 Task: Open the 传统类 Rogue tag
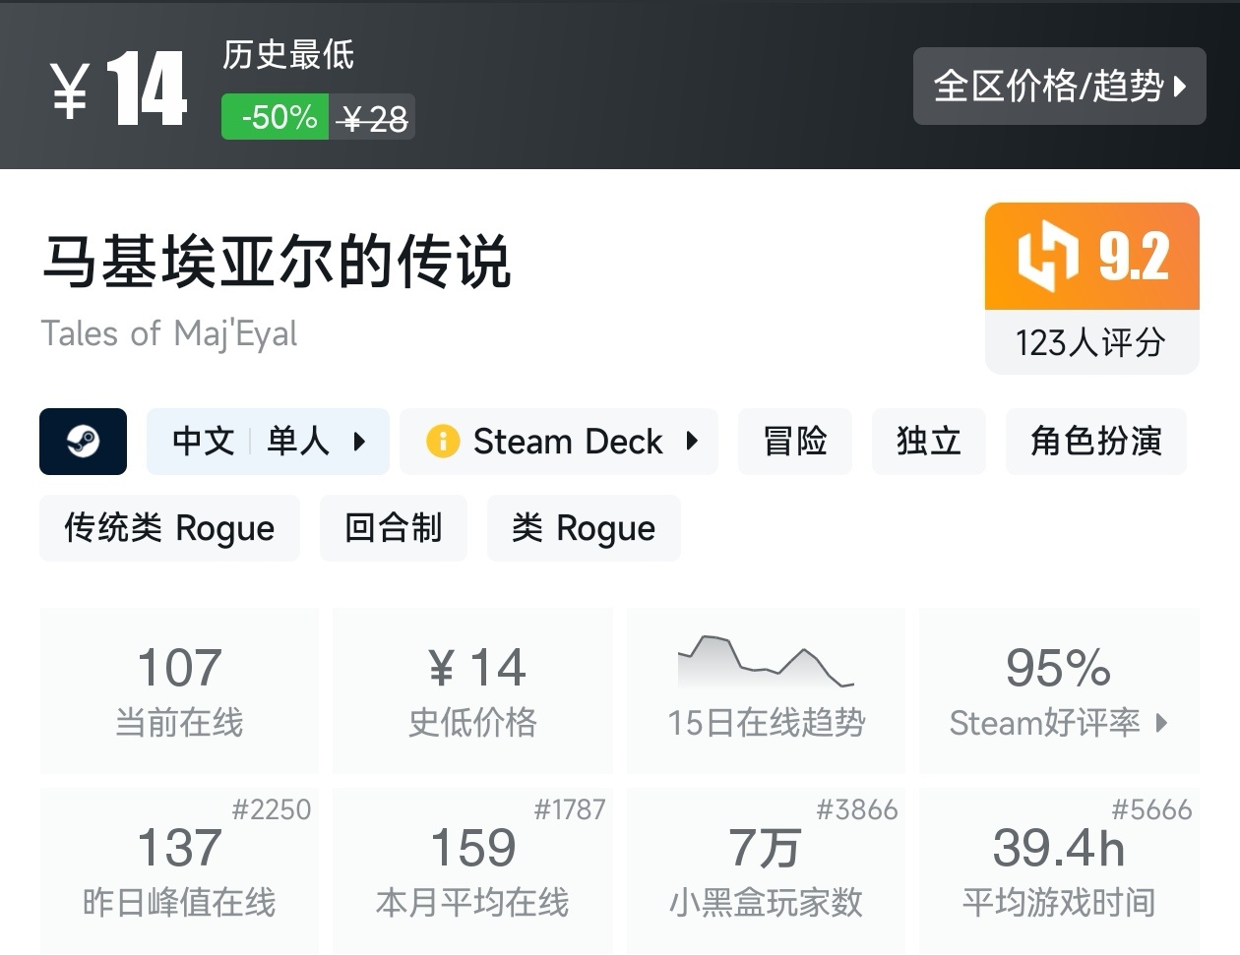tap(169, 528)
